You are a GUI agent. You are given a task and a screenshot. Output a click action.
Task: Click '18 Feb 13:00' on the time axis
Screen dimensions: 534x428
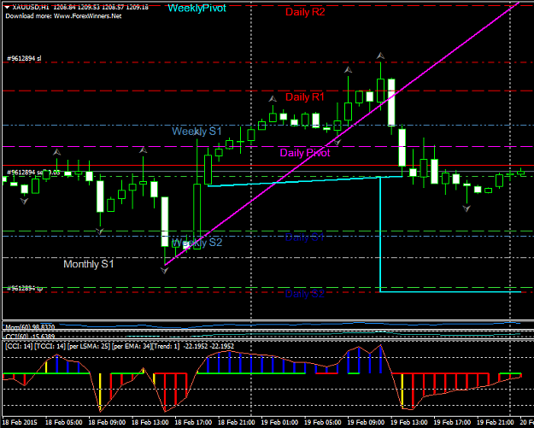coord(150,423)
